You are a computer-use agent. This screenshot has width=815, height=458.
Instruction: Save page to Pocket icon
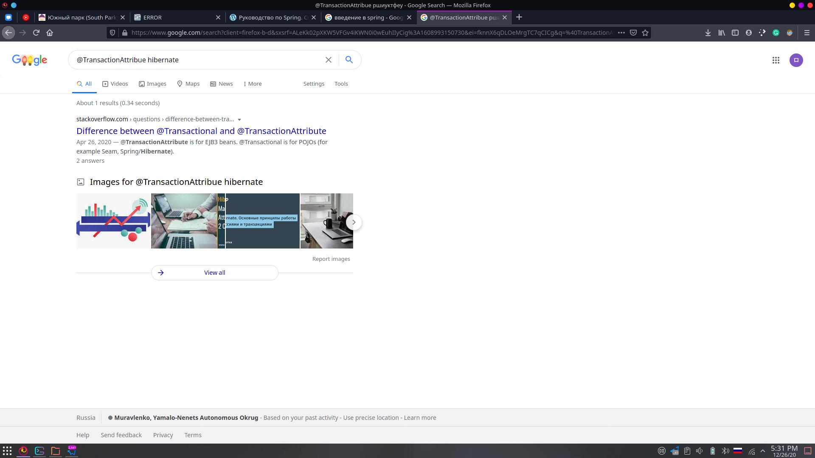pos(633,33)
